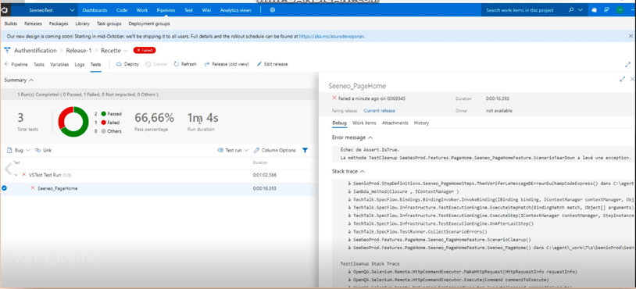Image resolution: width=636 pixels, height=289 pixels.
Task: Select the Seeneo_PageHome test row
Action: pyautogui.click(x=157, y=188)
